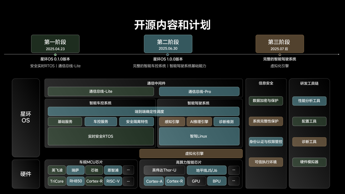
Task: Select the 端到端确定性调度 bar
Action: (144, 111)
